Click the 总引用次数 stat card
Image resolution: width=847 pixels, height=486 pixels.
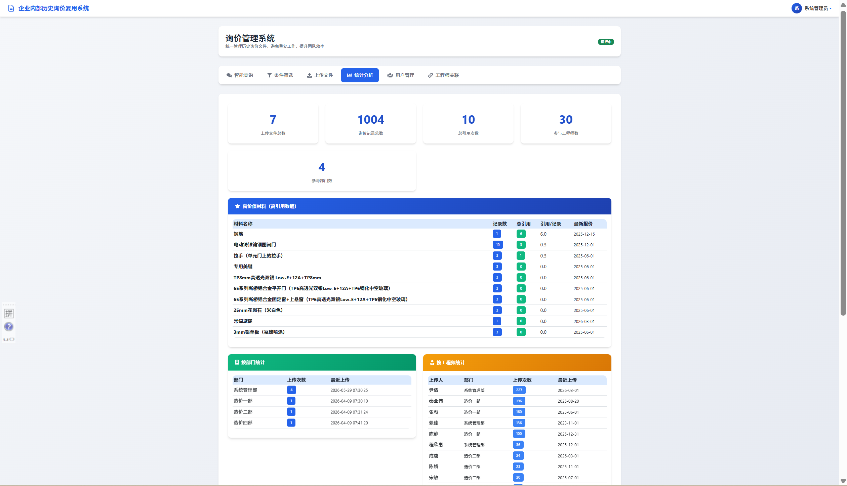click(468, 124)
